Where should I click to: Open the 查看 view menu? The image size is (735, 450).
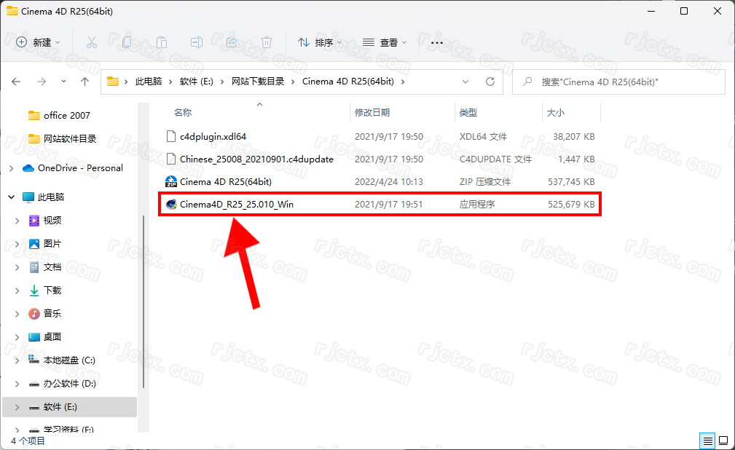click(385, 42)
